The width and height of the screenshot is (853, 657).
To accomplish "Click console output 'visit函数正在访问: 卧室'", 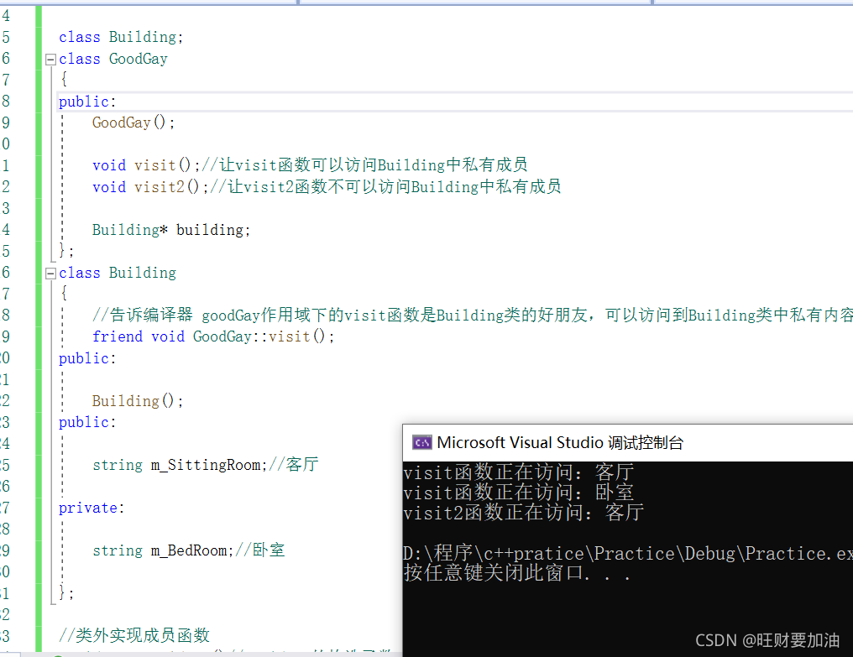I will click(x=519, y=493).
